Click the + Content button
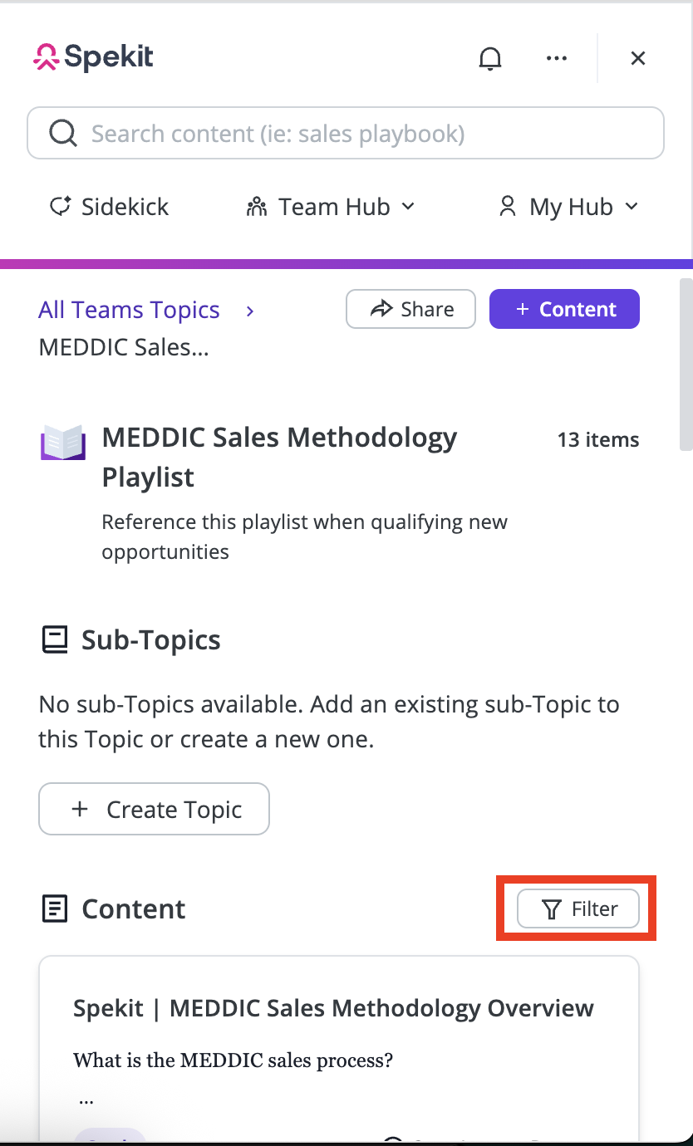The width and height of the screenshot is (693, 1146). coord(565,309)
